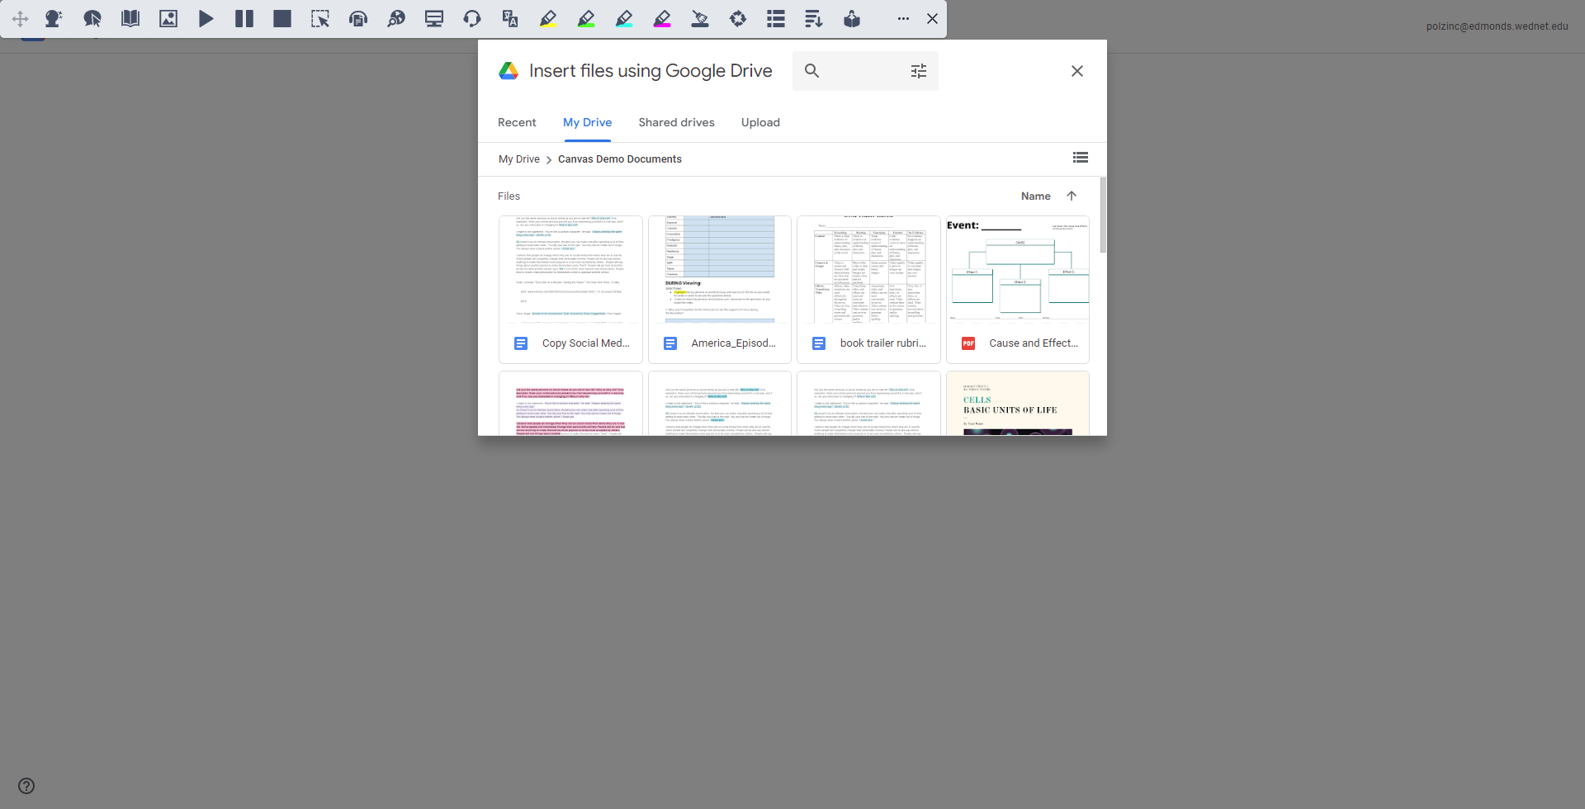Close the Read&Write toolbar
Viewport: 1585px width, 809px height.
pos(932,18)
